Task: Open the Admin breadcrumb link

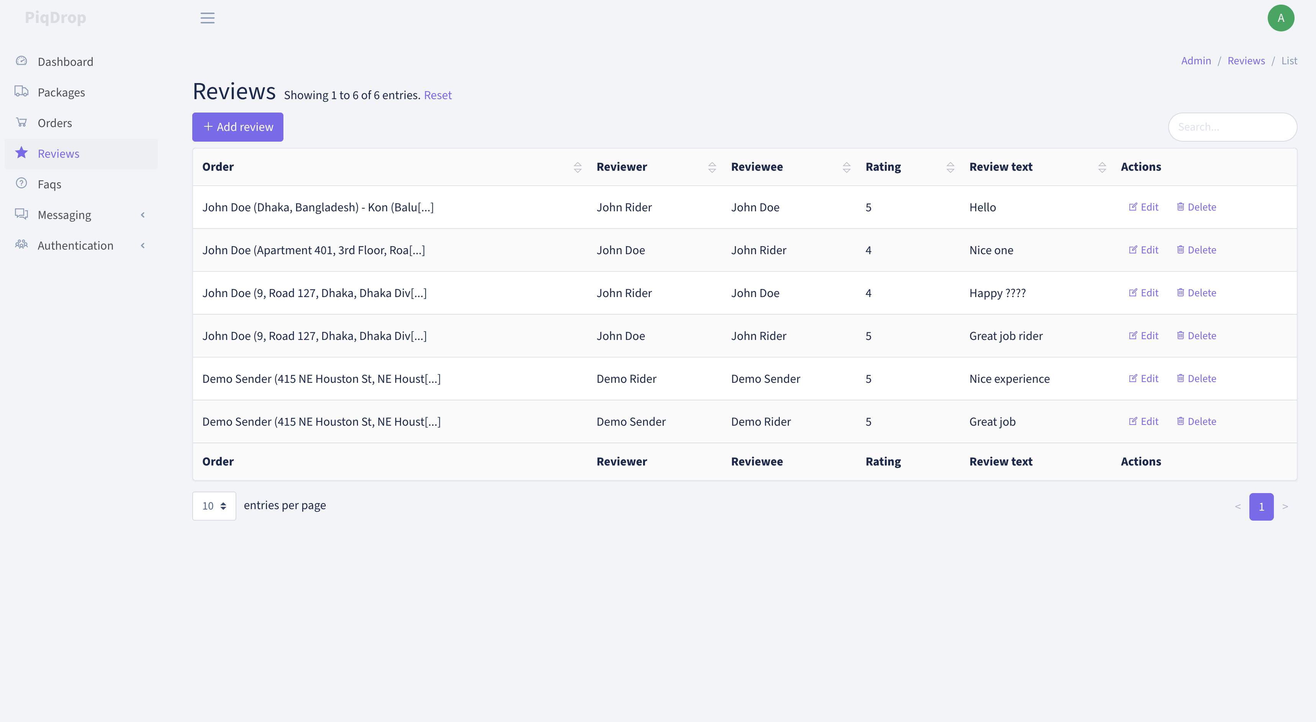Action: click(x=1196, y=61)
